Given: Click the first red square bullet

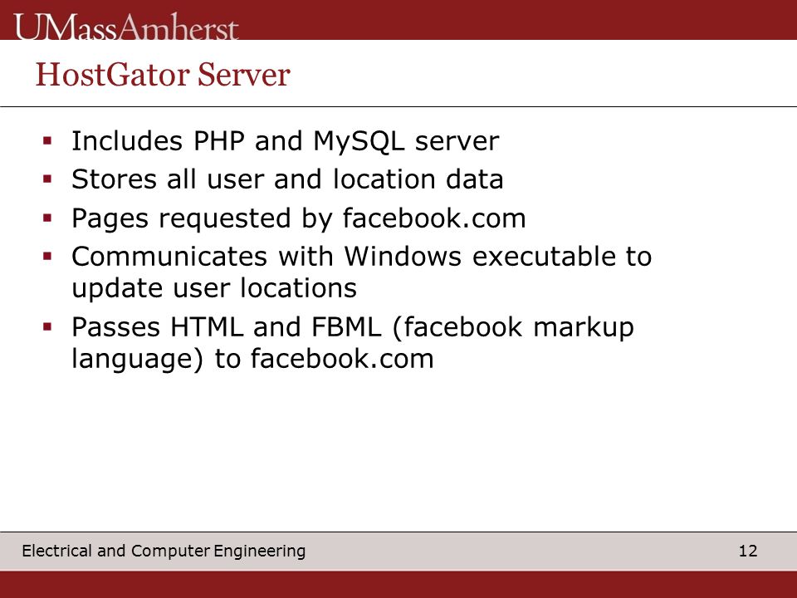Looking at the screenshot, I should point(48,141).
